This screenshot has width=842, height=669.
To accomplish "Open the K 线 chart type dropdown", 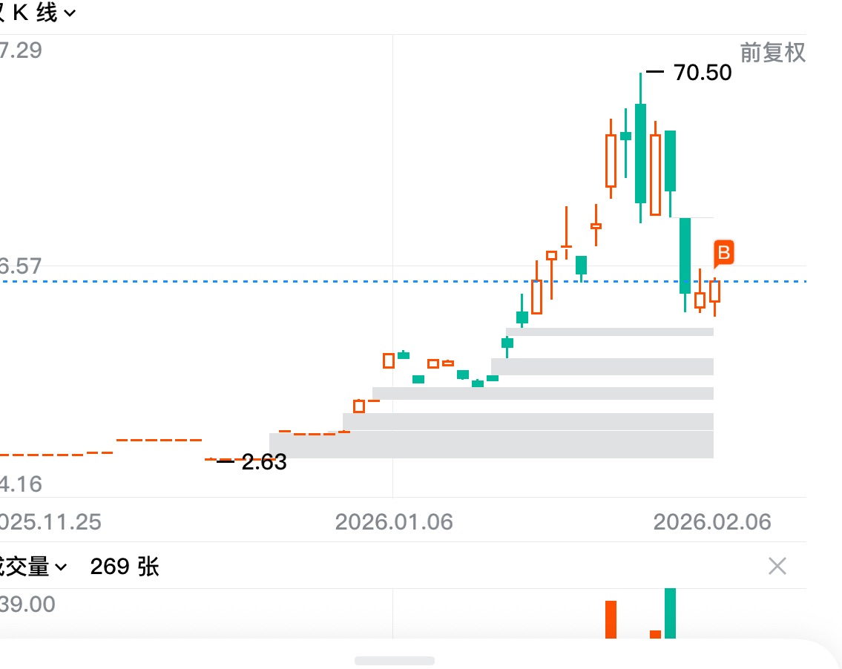I will point(45,13).
